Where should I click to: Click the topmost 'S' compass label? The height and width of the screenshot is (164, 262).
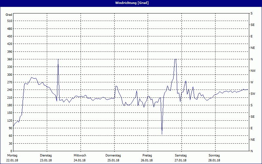coord(252,13)
